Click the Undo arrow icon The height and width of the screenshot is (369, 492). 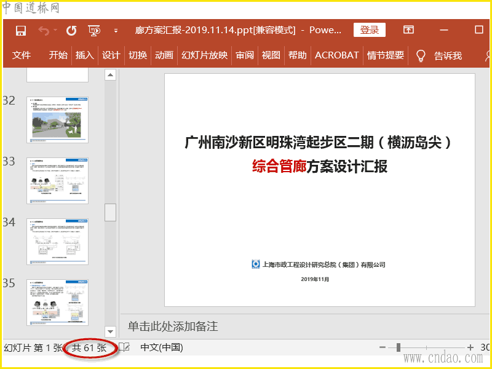[43, 30]
